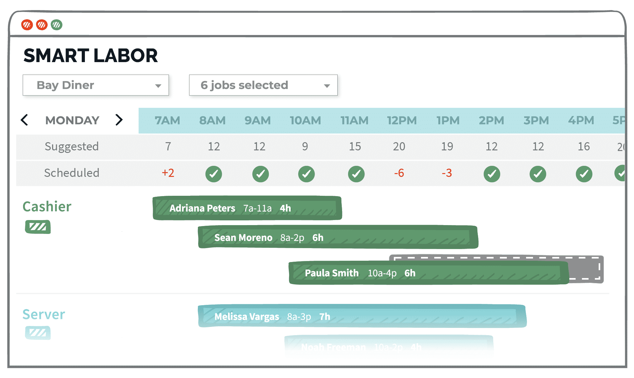Click the 2PM column header
This screenshot has height=378, width=634.
click(491, 120)
